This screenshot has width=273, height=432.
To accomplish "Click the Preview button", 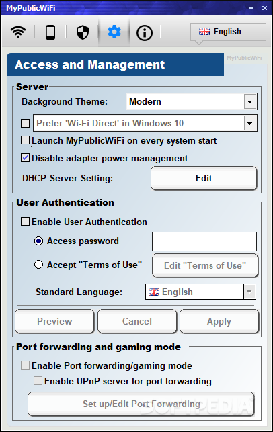I will coord(54,321).
